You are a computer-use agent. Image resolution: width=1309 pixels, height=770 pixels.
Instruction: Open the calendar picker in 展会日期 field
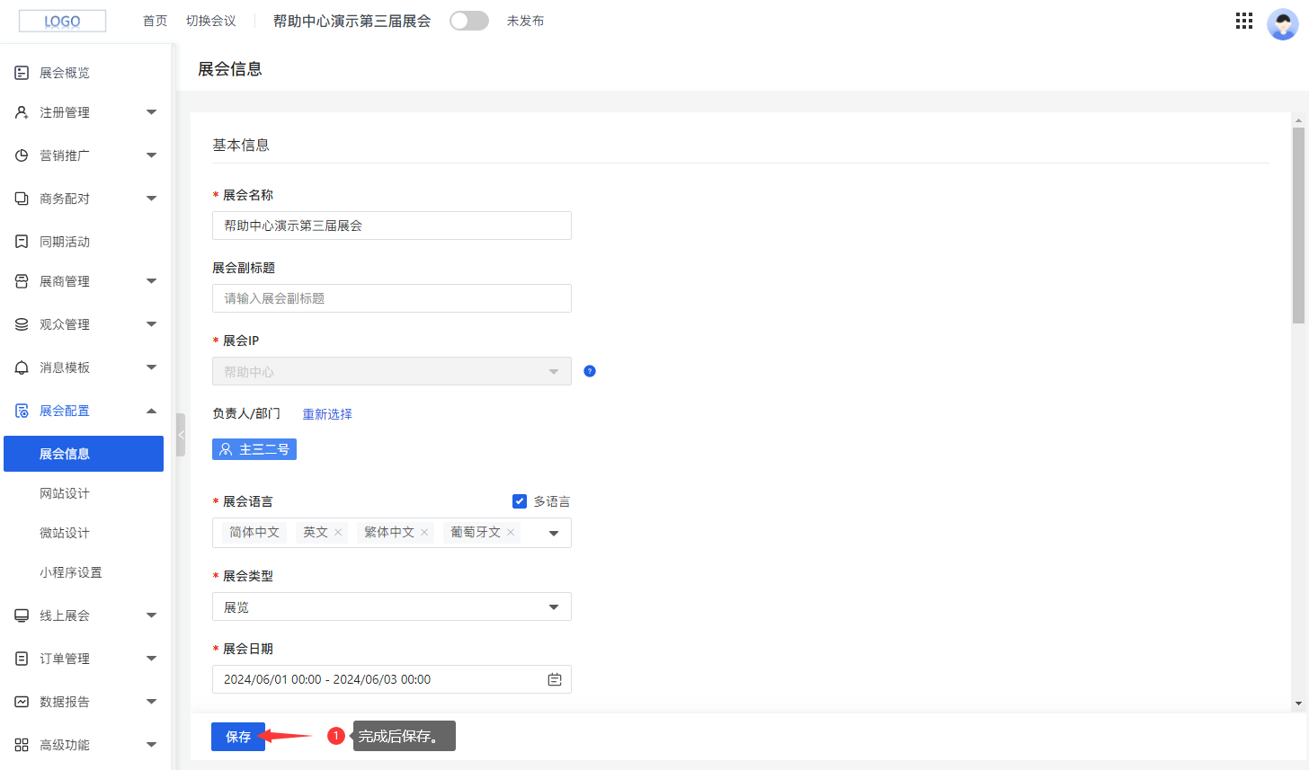[556, 679]
